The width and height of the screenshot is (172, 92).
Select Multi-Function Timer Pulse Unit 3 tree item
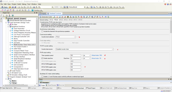point(25,45)
